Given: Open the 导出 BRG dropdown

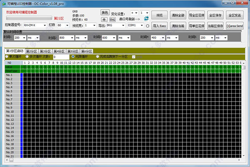Looking at the screenshot, I should click(123, 25).
